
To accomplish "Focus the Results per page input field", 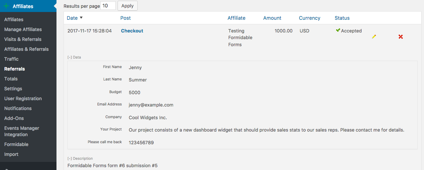I will [108, 6].
